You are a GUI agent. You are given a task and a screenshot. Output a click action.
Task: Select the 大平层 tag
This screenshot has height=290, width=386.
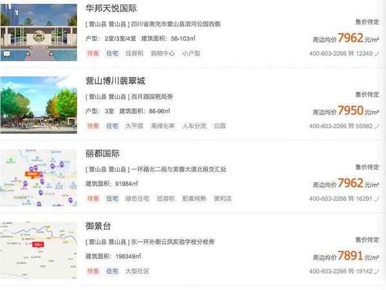pyautogui.click(x=134, y=126)
